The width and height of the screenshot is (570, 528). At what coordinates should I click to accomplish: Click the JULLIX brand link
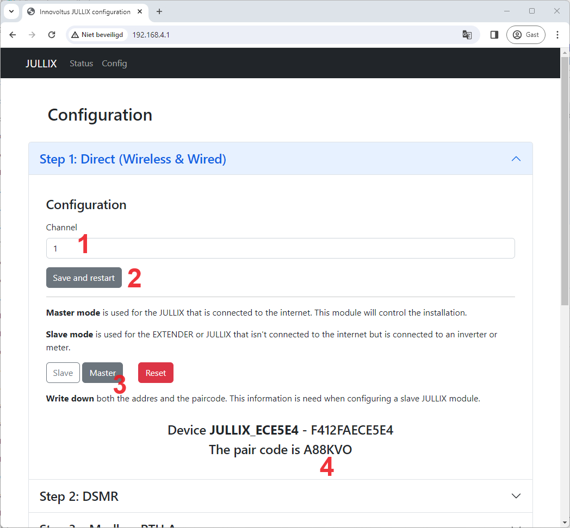(x=41, y=64)
